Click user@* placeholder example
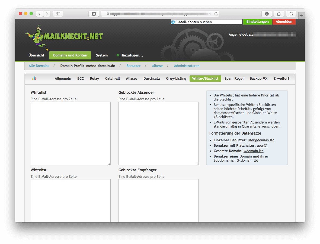 coord(262,146)
